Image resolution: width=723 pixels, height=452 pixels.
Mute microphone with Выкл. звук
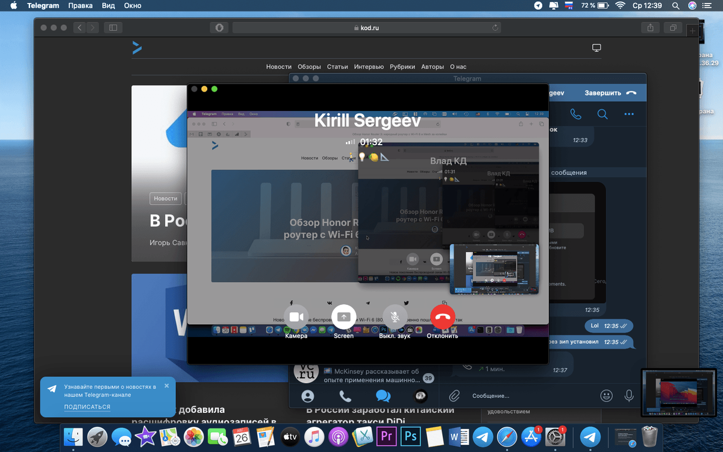coord(395,317)
